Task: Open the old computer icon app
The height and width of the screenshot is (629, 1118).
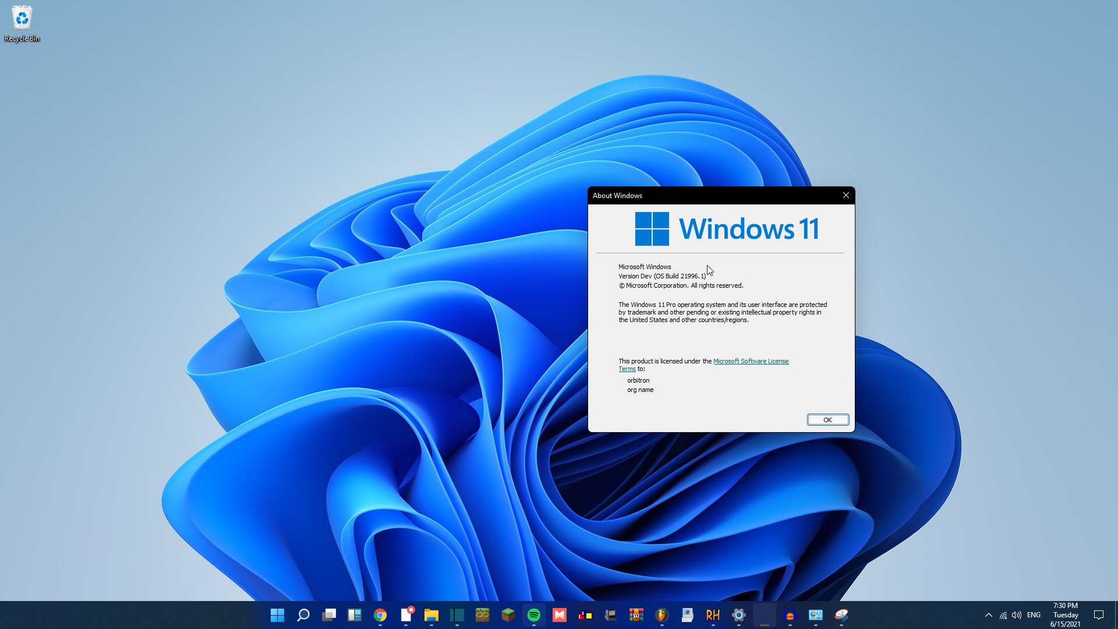Action: pyautogui.click(x=688, y=615)
